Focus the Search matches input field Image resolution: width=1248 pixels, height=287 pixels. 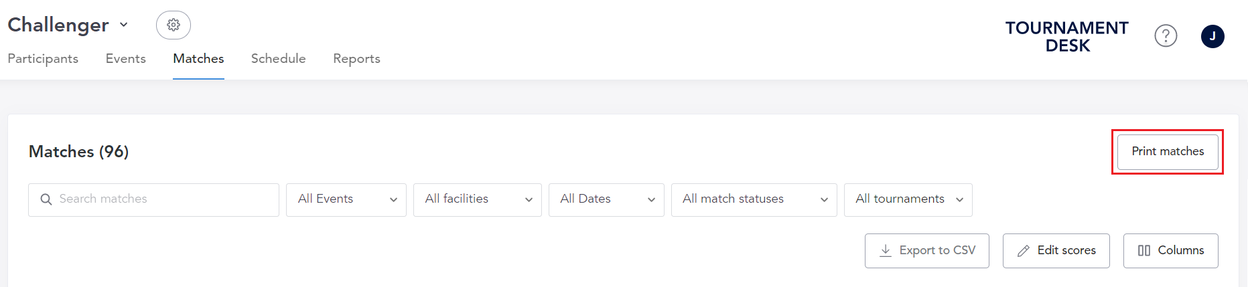click(x=153, y=200)
